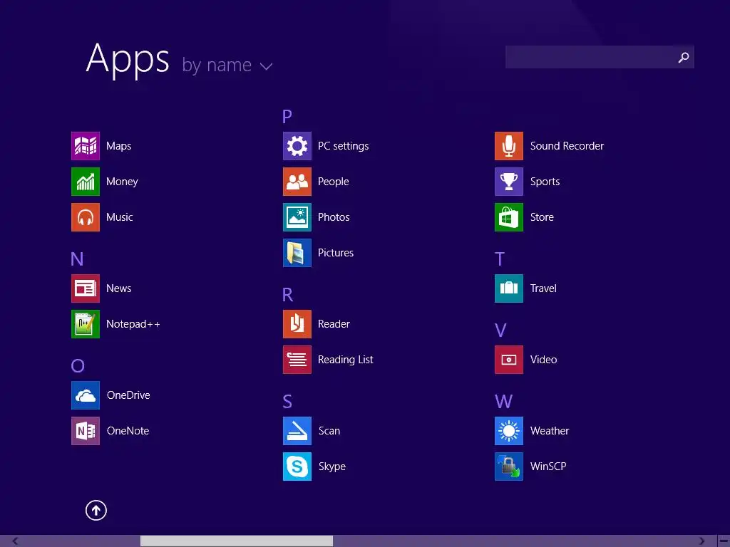Click the 'Reading List' label
730x547 pixels.
[x=346, y=360]
